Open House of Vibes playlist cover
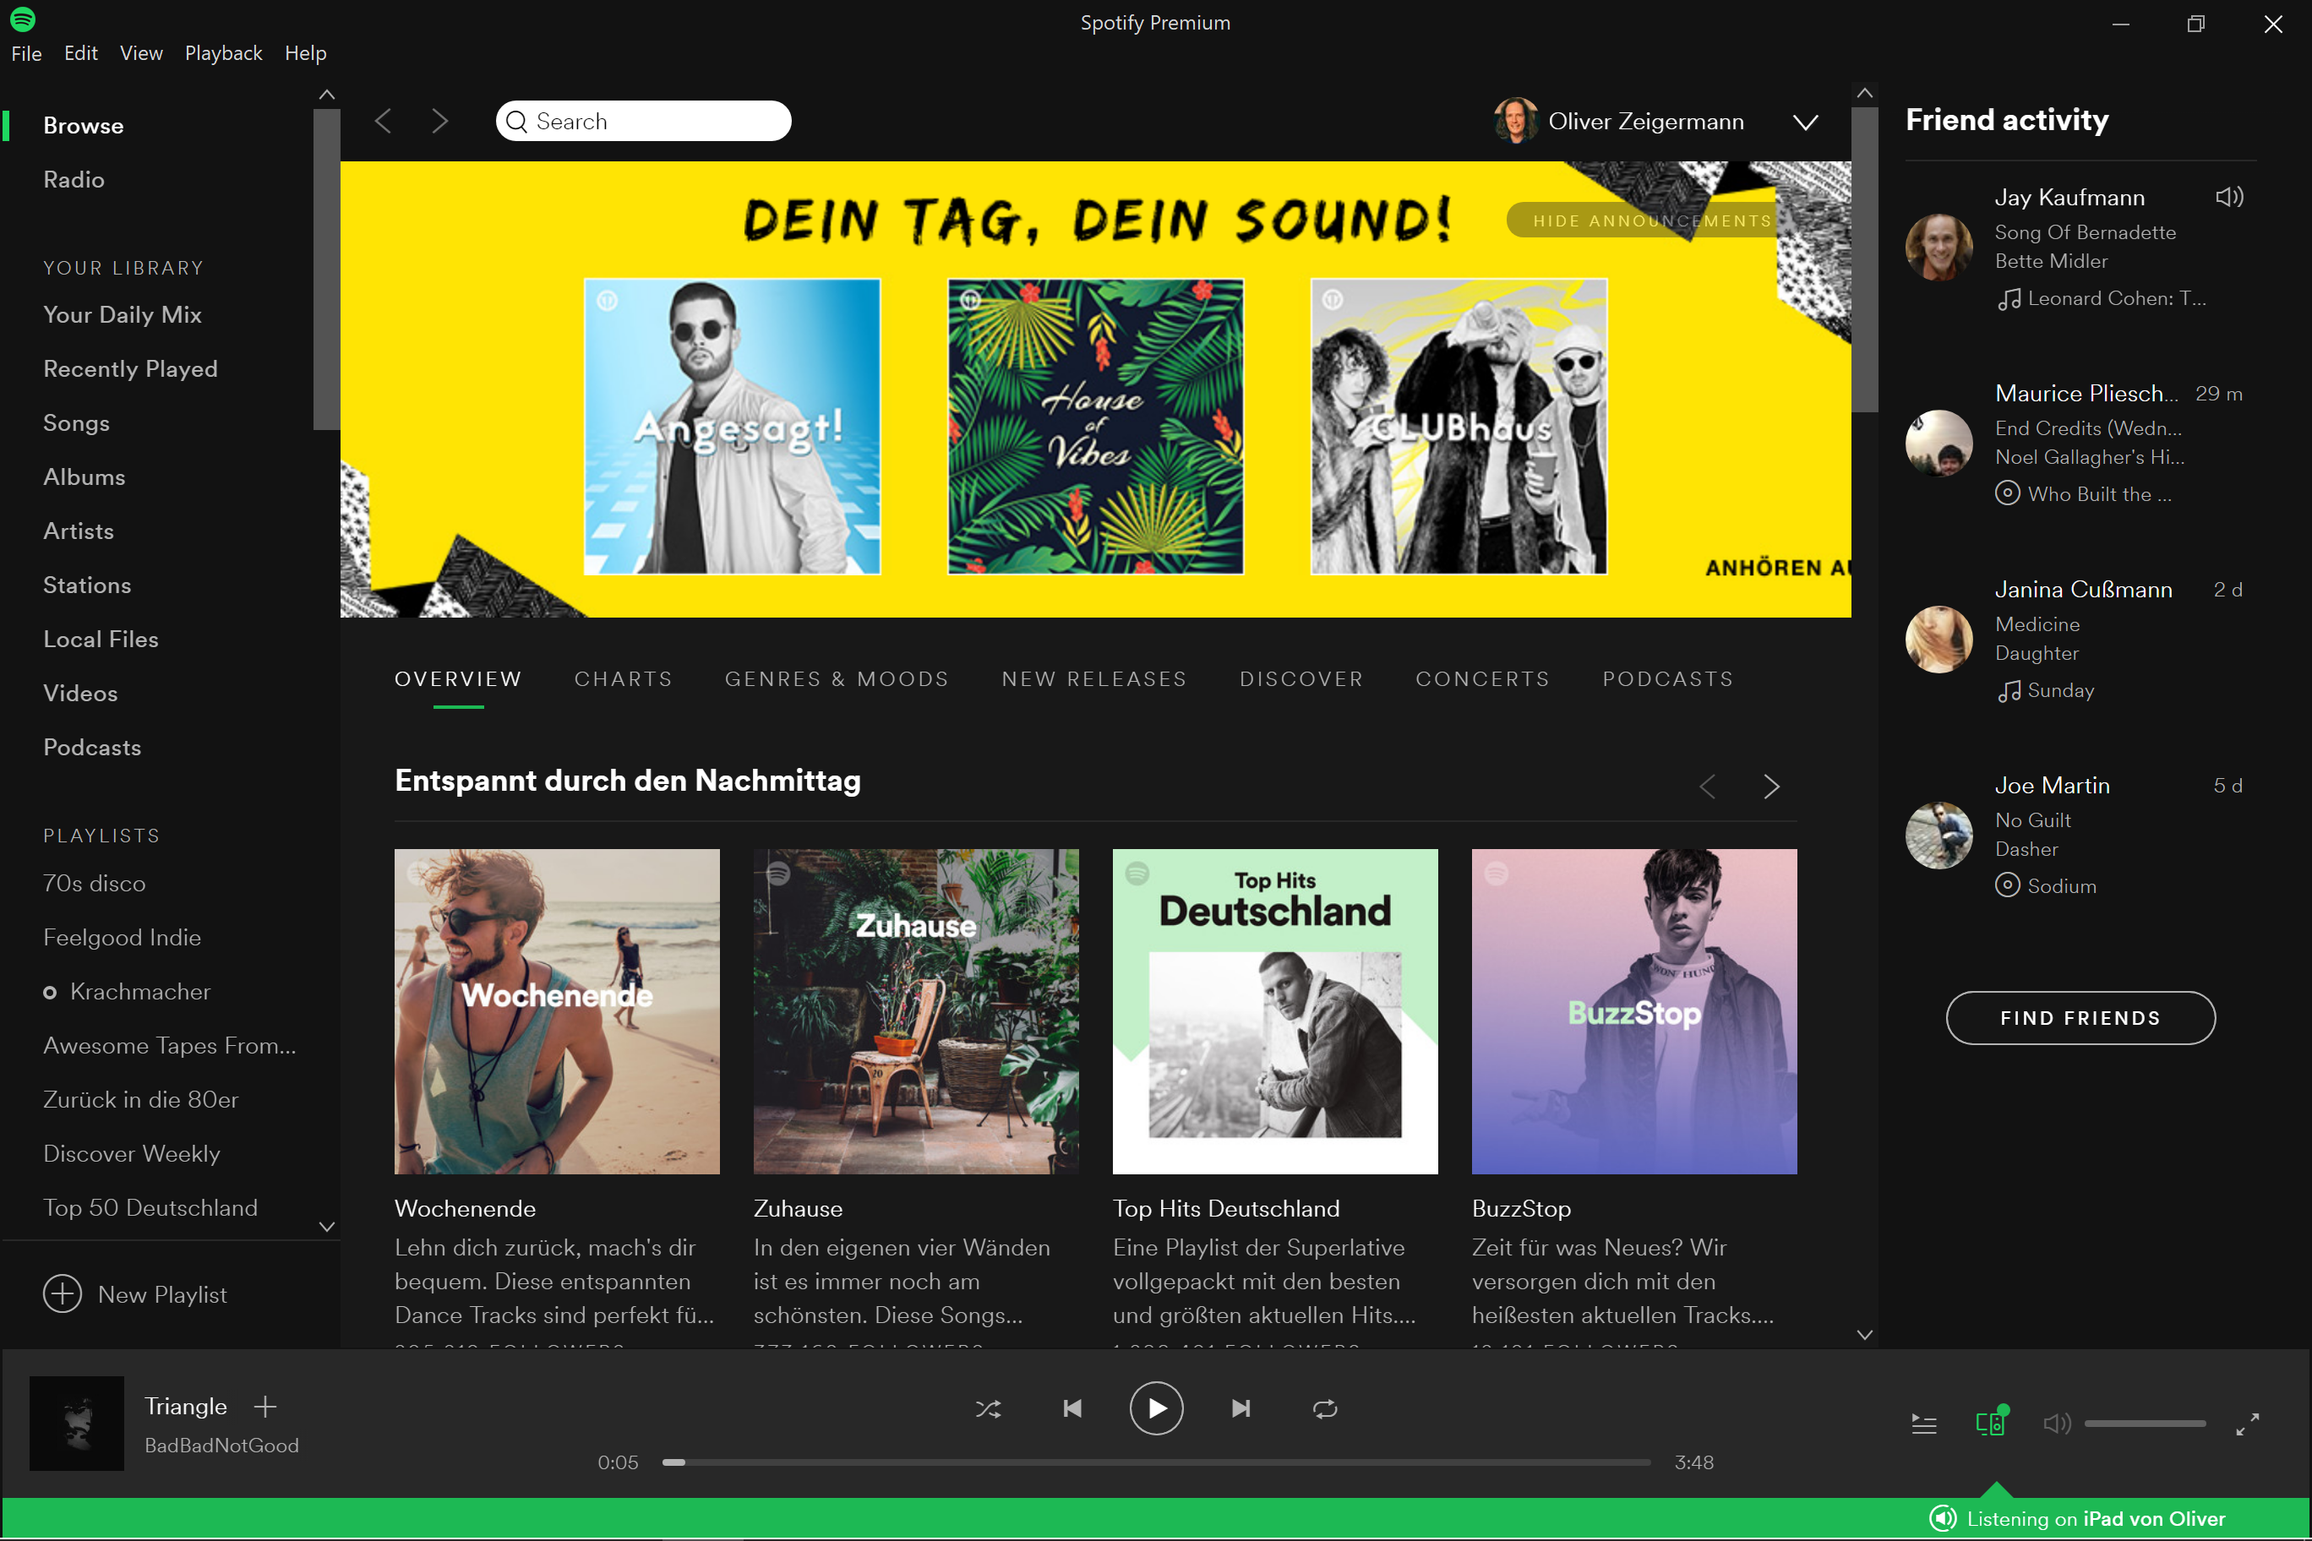 [1095, 427]
